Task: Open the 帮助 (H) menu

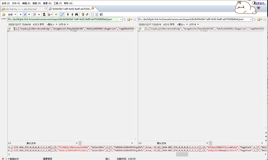Action: [x=68, y=3]
